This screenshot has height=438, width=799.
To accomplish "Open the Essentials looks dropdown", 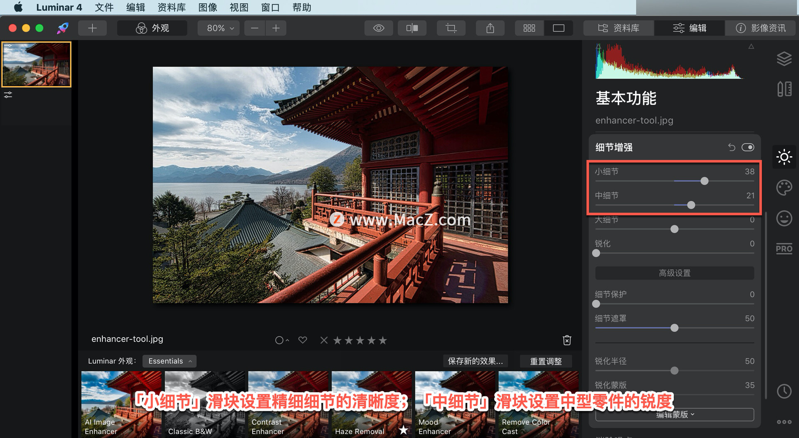I will click(x=169, y=361).
